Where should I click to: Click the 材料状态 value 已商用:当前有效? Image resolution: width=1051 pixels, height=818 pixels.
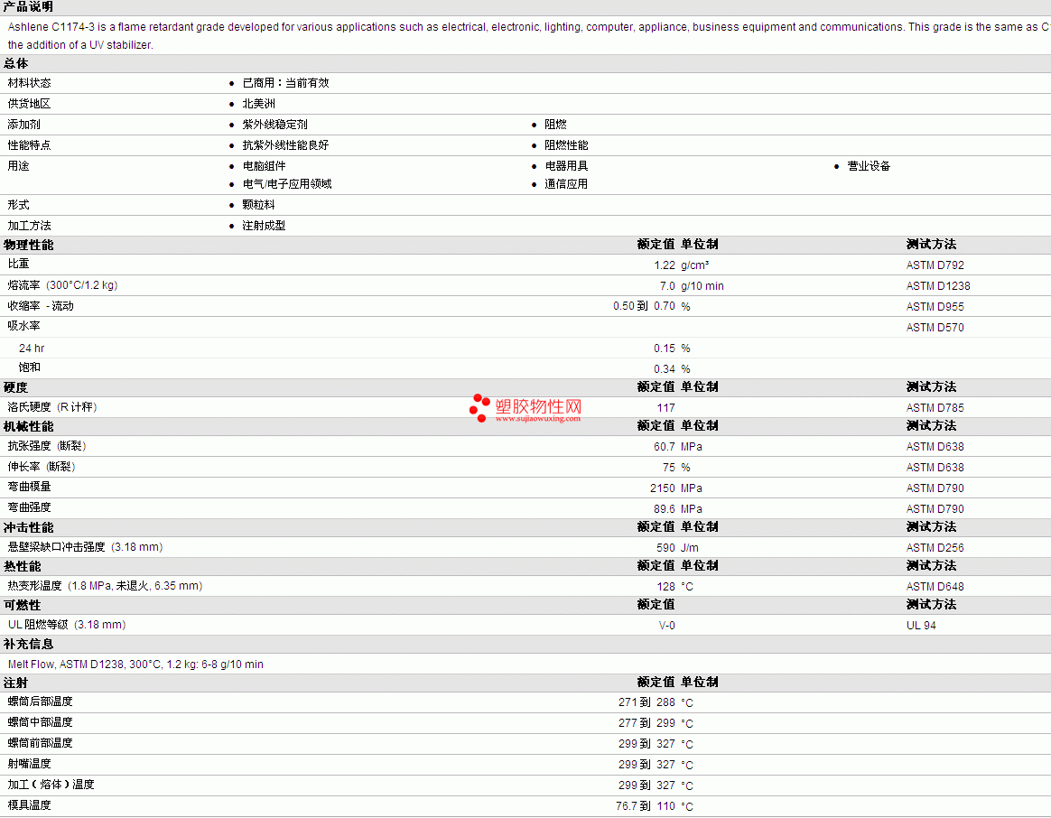(285, 83)
